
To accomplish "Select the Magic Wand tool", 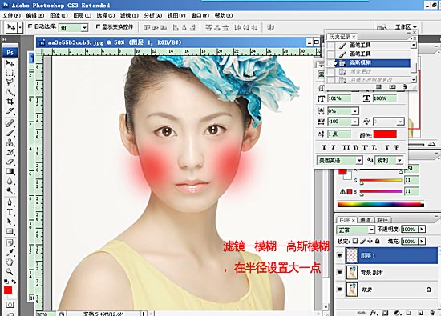I will point(10,92).
